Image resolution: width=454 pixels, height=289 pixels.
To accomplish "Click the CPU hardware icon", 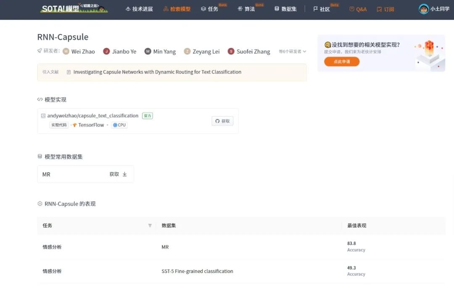I will tap(114, 125).
